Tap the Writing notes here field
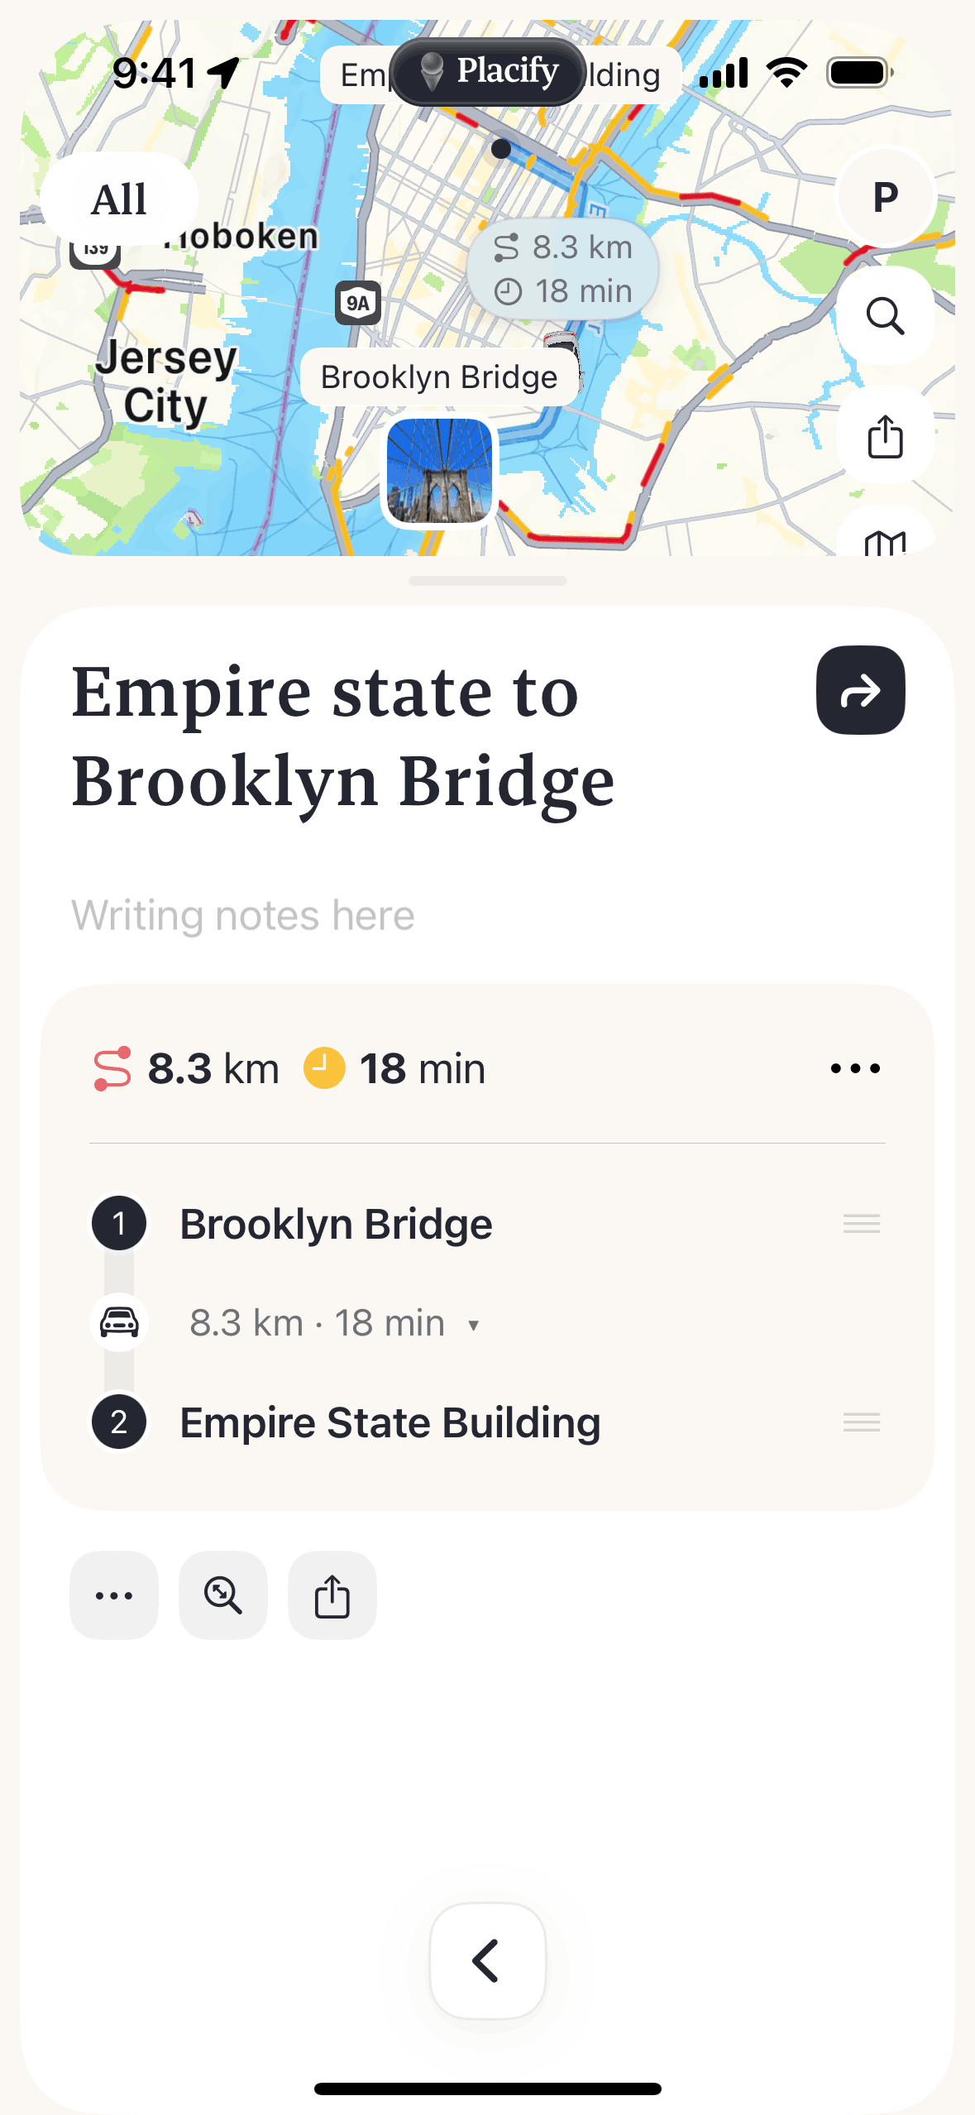 (x=243, y=915)
